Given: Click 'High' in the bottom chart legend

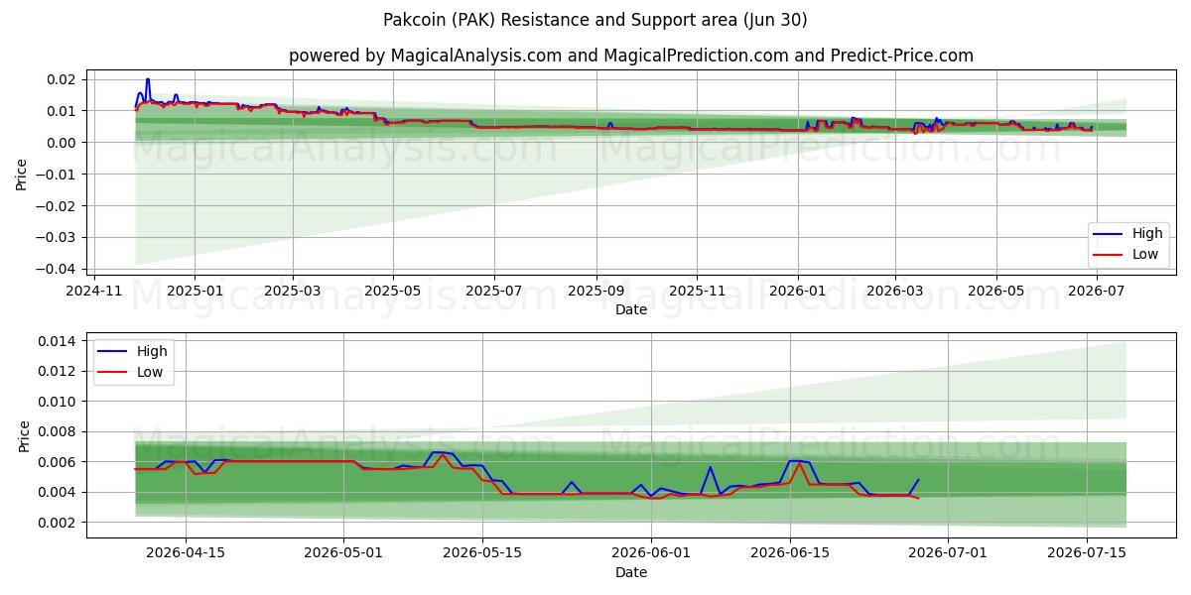Looking at the screenshot, I should 152,351.
